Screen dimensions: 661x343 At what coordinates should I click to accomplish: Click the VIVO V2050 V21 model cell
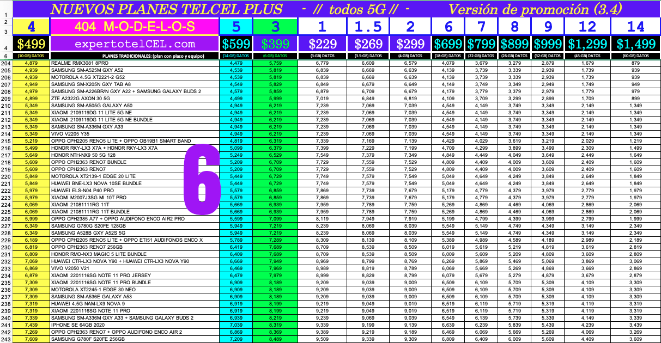pos(135,268)
